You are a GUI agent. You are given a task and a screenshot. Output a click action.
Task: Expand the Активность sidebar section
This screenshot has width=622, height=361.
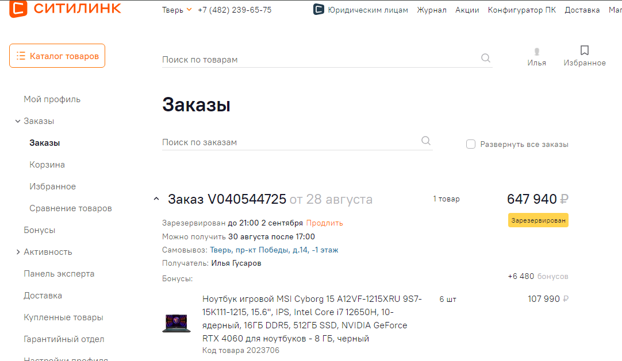click(x=18, y=252)
